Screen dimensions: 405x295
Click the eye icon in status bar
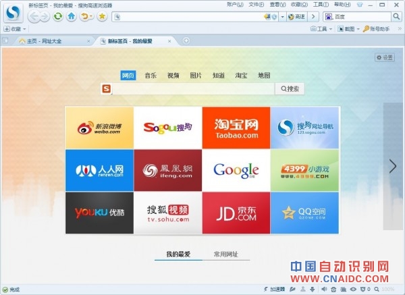(353, 289)
